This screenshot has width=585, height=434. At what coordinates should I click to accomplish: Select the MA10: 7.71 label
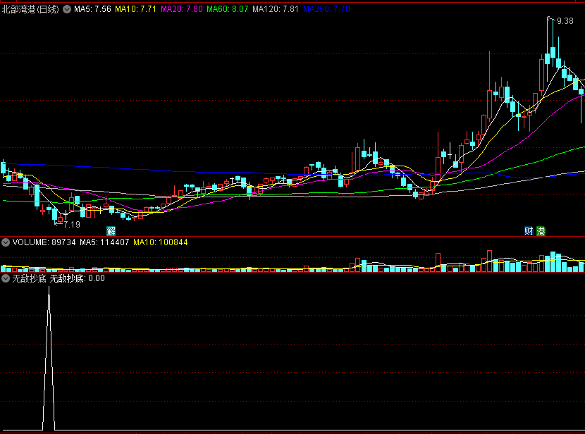[x=135, y=9]
